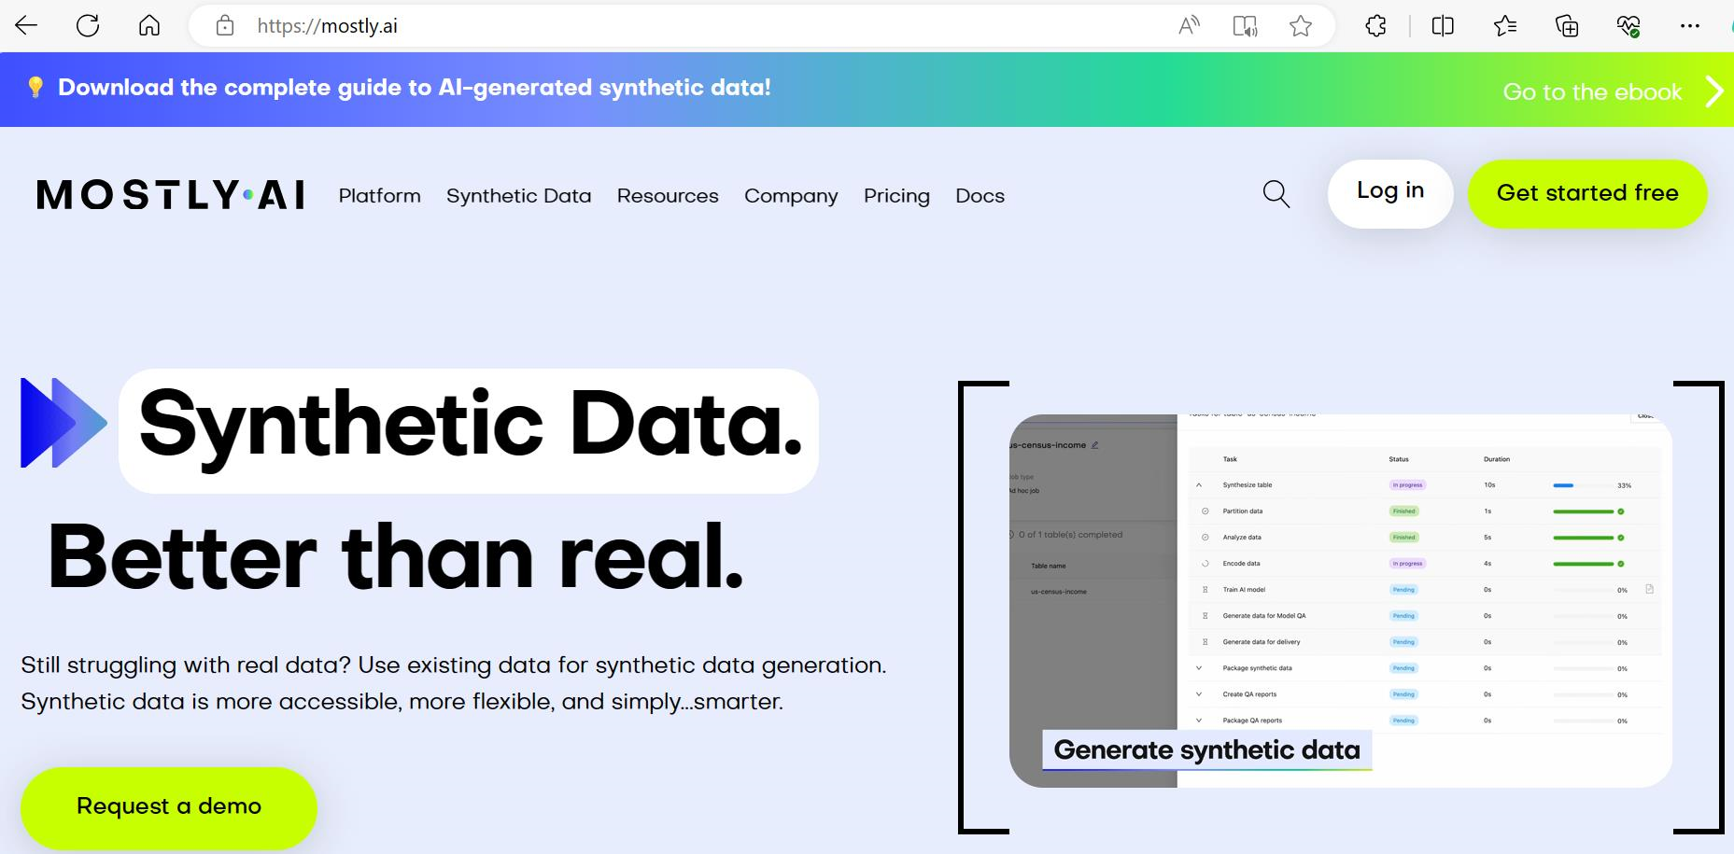The image size is (1734, 854).
Task: Open browser settings ellipsis menu
Action: (x=1689, y=26)
